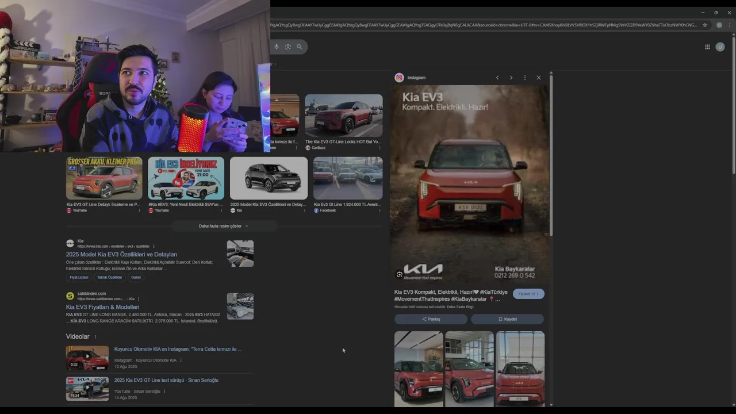Click the 'Teknik Özellikler' chip
Viewport: 736px width, 414px height.
click(109, 277)
